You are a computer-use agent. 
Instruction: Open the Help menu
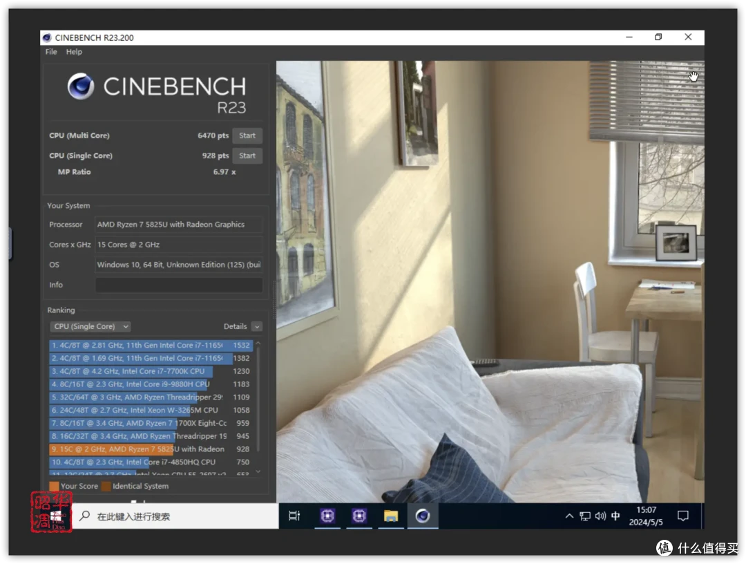click(74, 52)
